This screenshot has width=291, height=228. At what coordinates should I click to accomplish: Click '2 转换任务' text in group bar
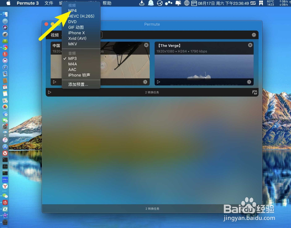(x=152, y=92)
